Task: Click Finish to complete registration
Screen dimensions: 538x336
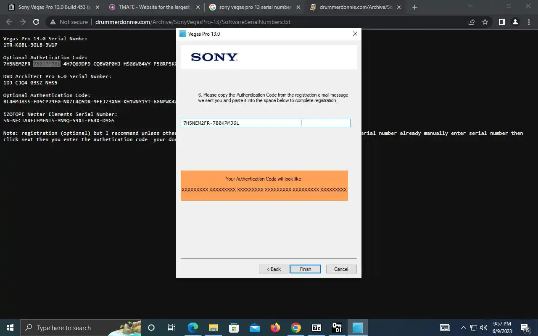Action: [306, 269]
